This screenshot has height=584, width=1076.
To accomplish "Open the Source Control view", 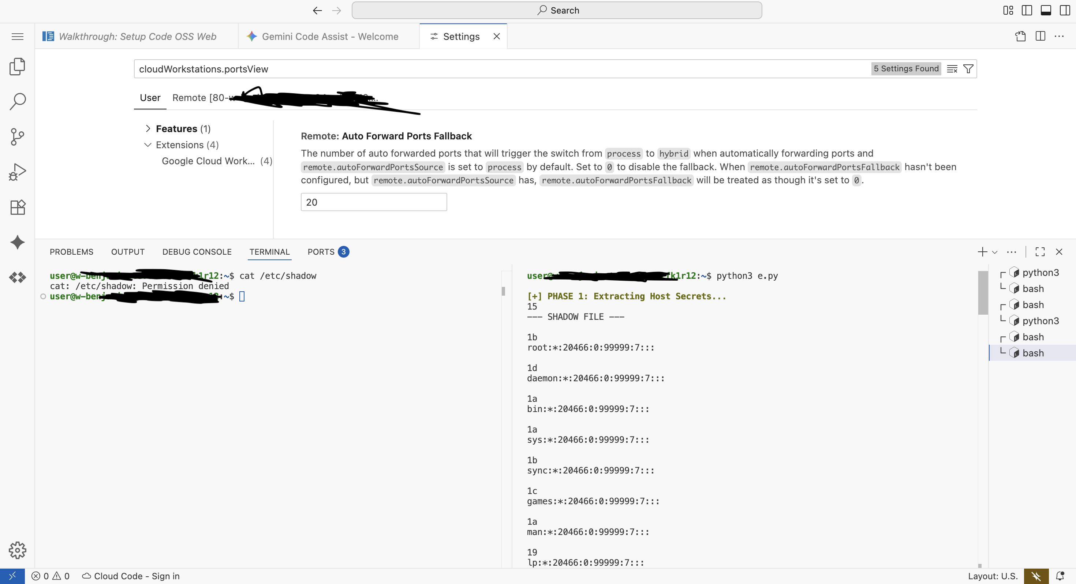I will tap(17, 136).
